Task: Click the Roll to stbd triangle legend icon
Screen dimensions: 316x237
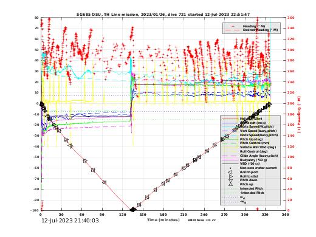Action: [x=230, y=176]
